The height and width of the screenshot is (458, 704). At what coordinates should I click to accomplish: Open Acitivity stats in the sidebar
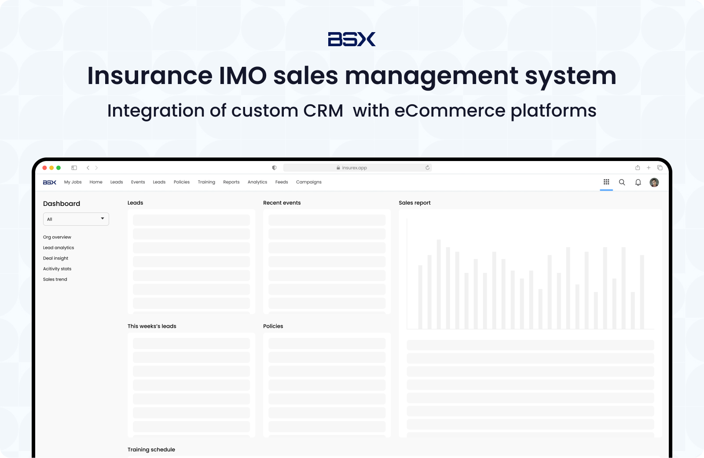coord(57,269)
